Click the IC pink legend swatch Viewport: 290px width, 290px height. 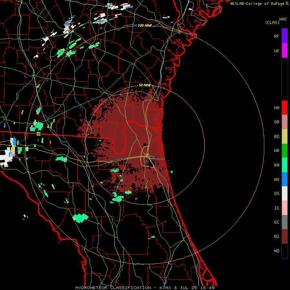[285, 208]
